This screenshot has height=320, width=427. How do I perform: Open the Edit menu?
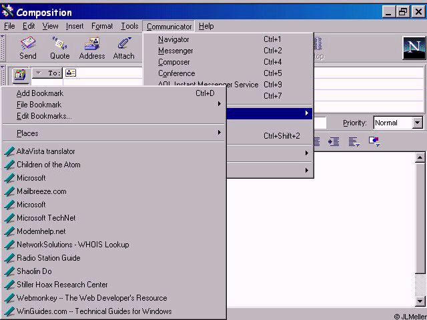[29, 26]
